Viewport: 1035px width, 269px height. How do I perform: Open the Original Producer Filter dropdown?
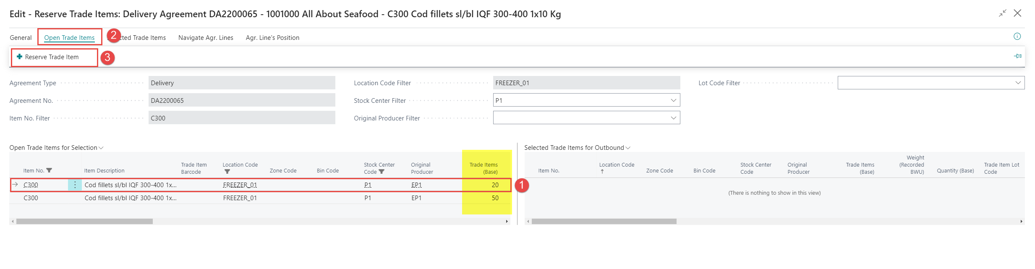coord(673,118)
